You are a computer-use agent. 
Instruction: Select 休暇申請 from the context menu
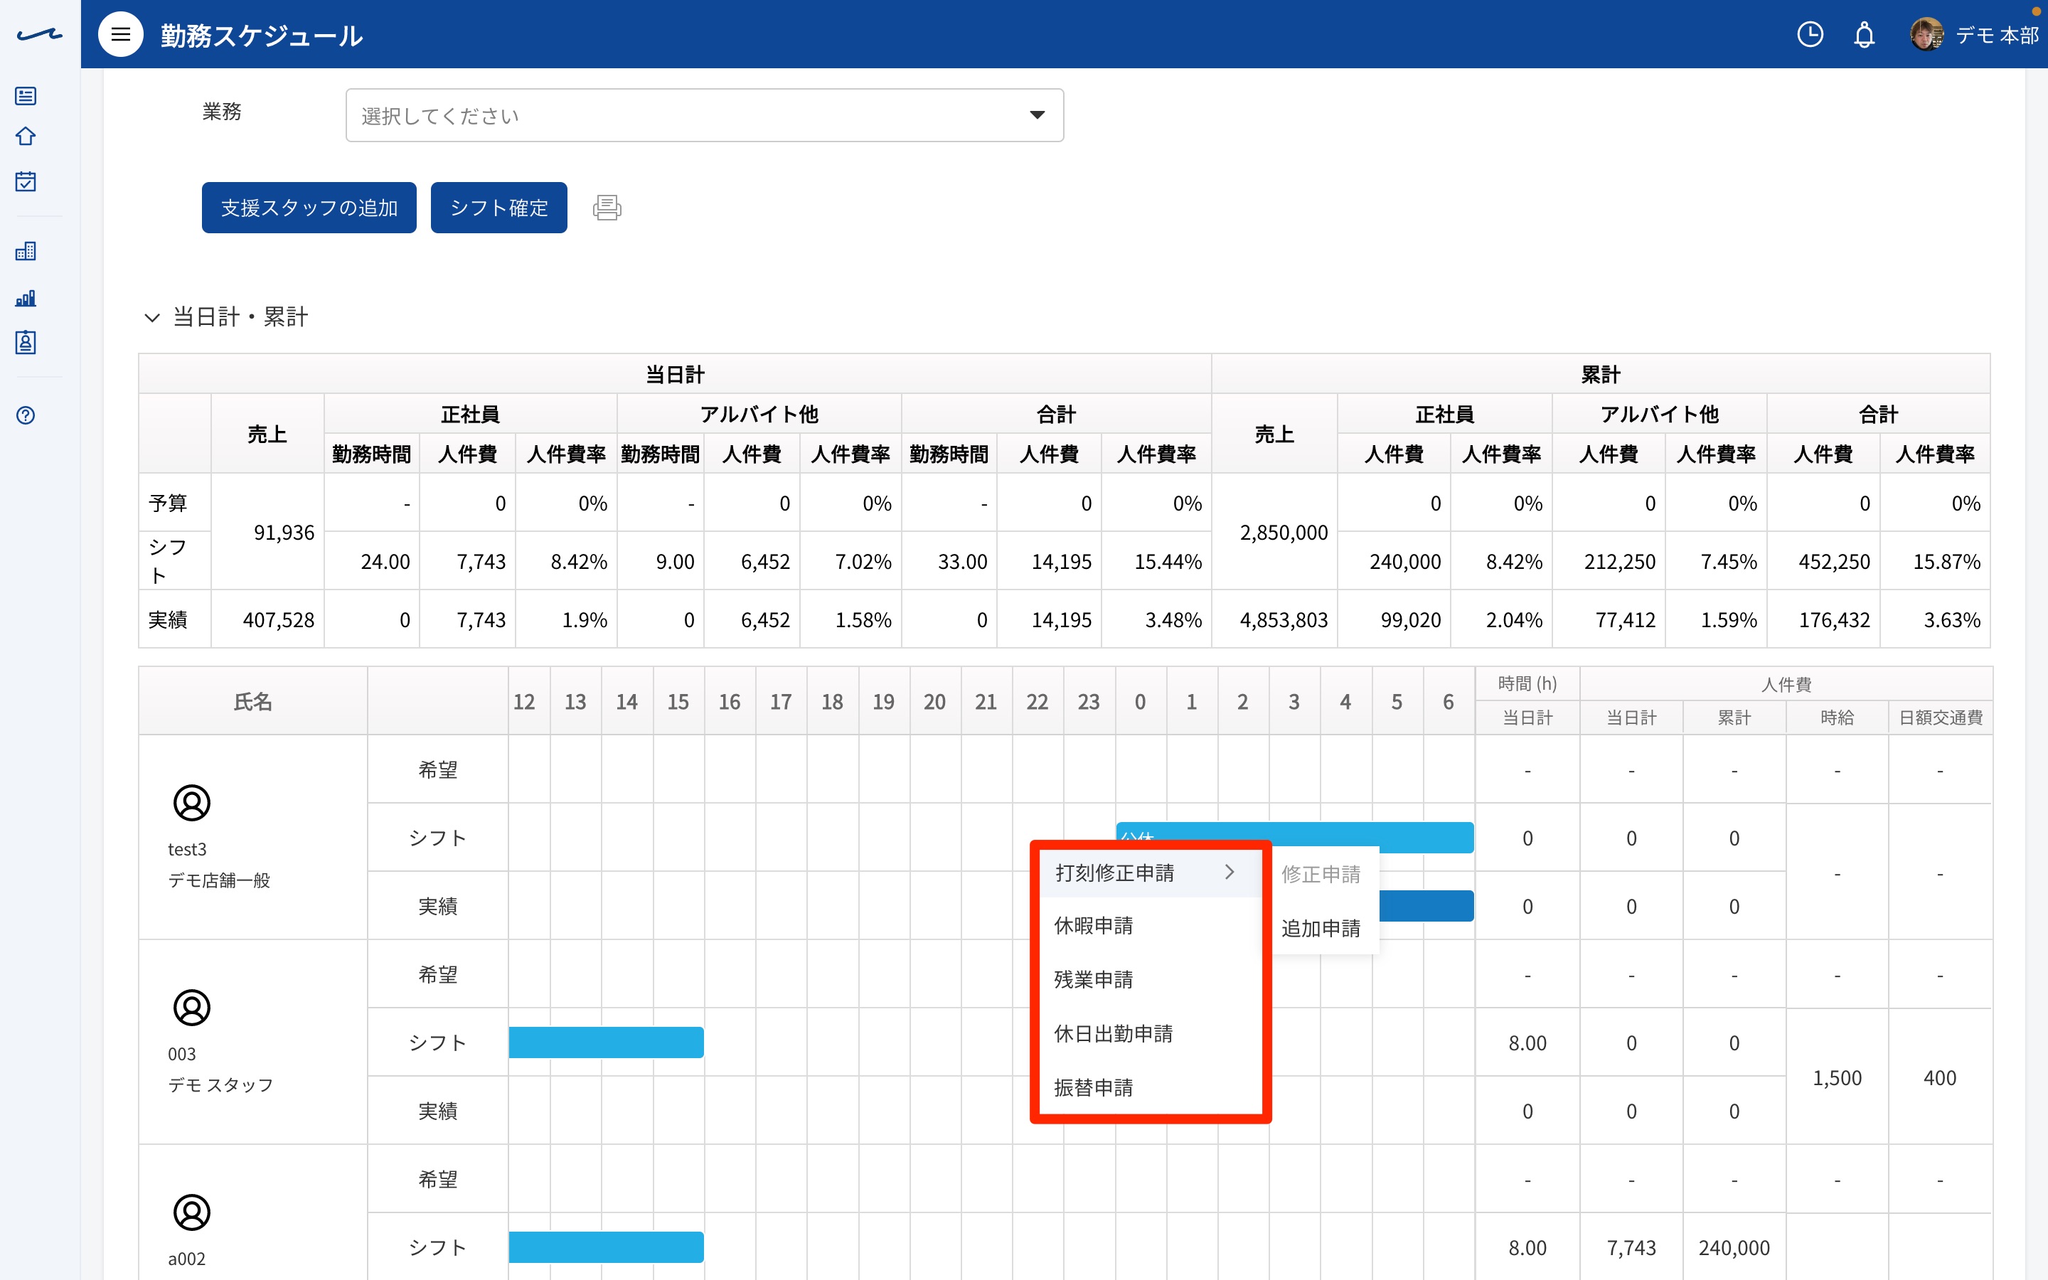[1149, 925]
